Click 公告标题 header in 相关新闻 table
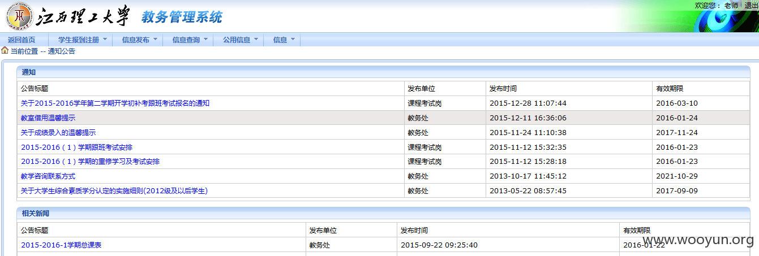This screenshot has width=759, height=256. (x=35, y=231)
